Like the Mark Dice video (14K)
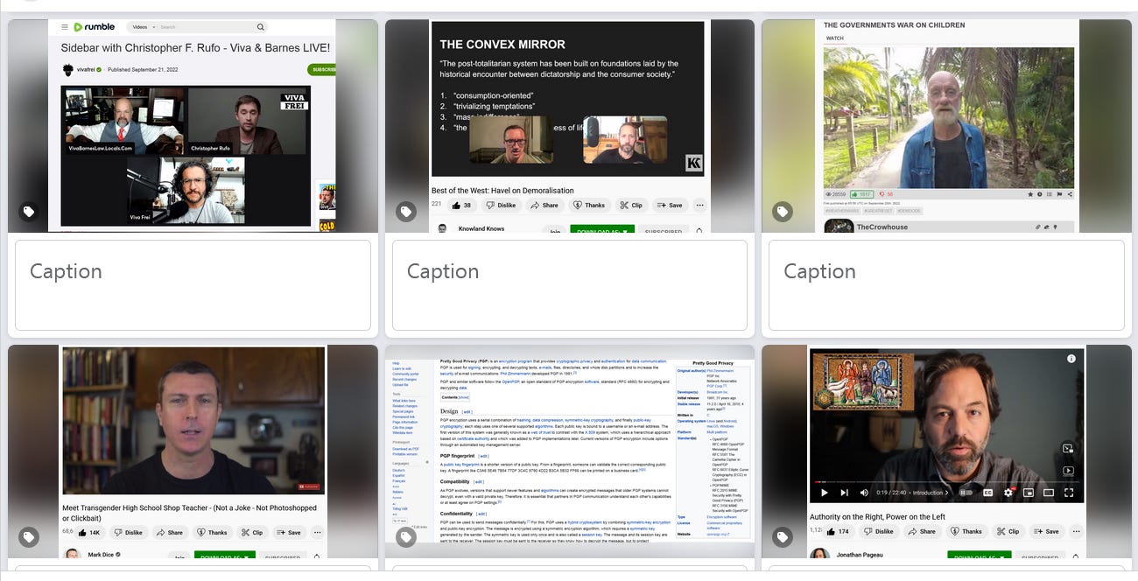The height and width of the screenshot is (581, 1138). pyautogui.click(x=91, y=532)
